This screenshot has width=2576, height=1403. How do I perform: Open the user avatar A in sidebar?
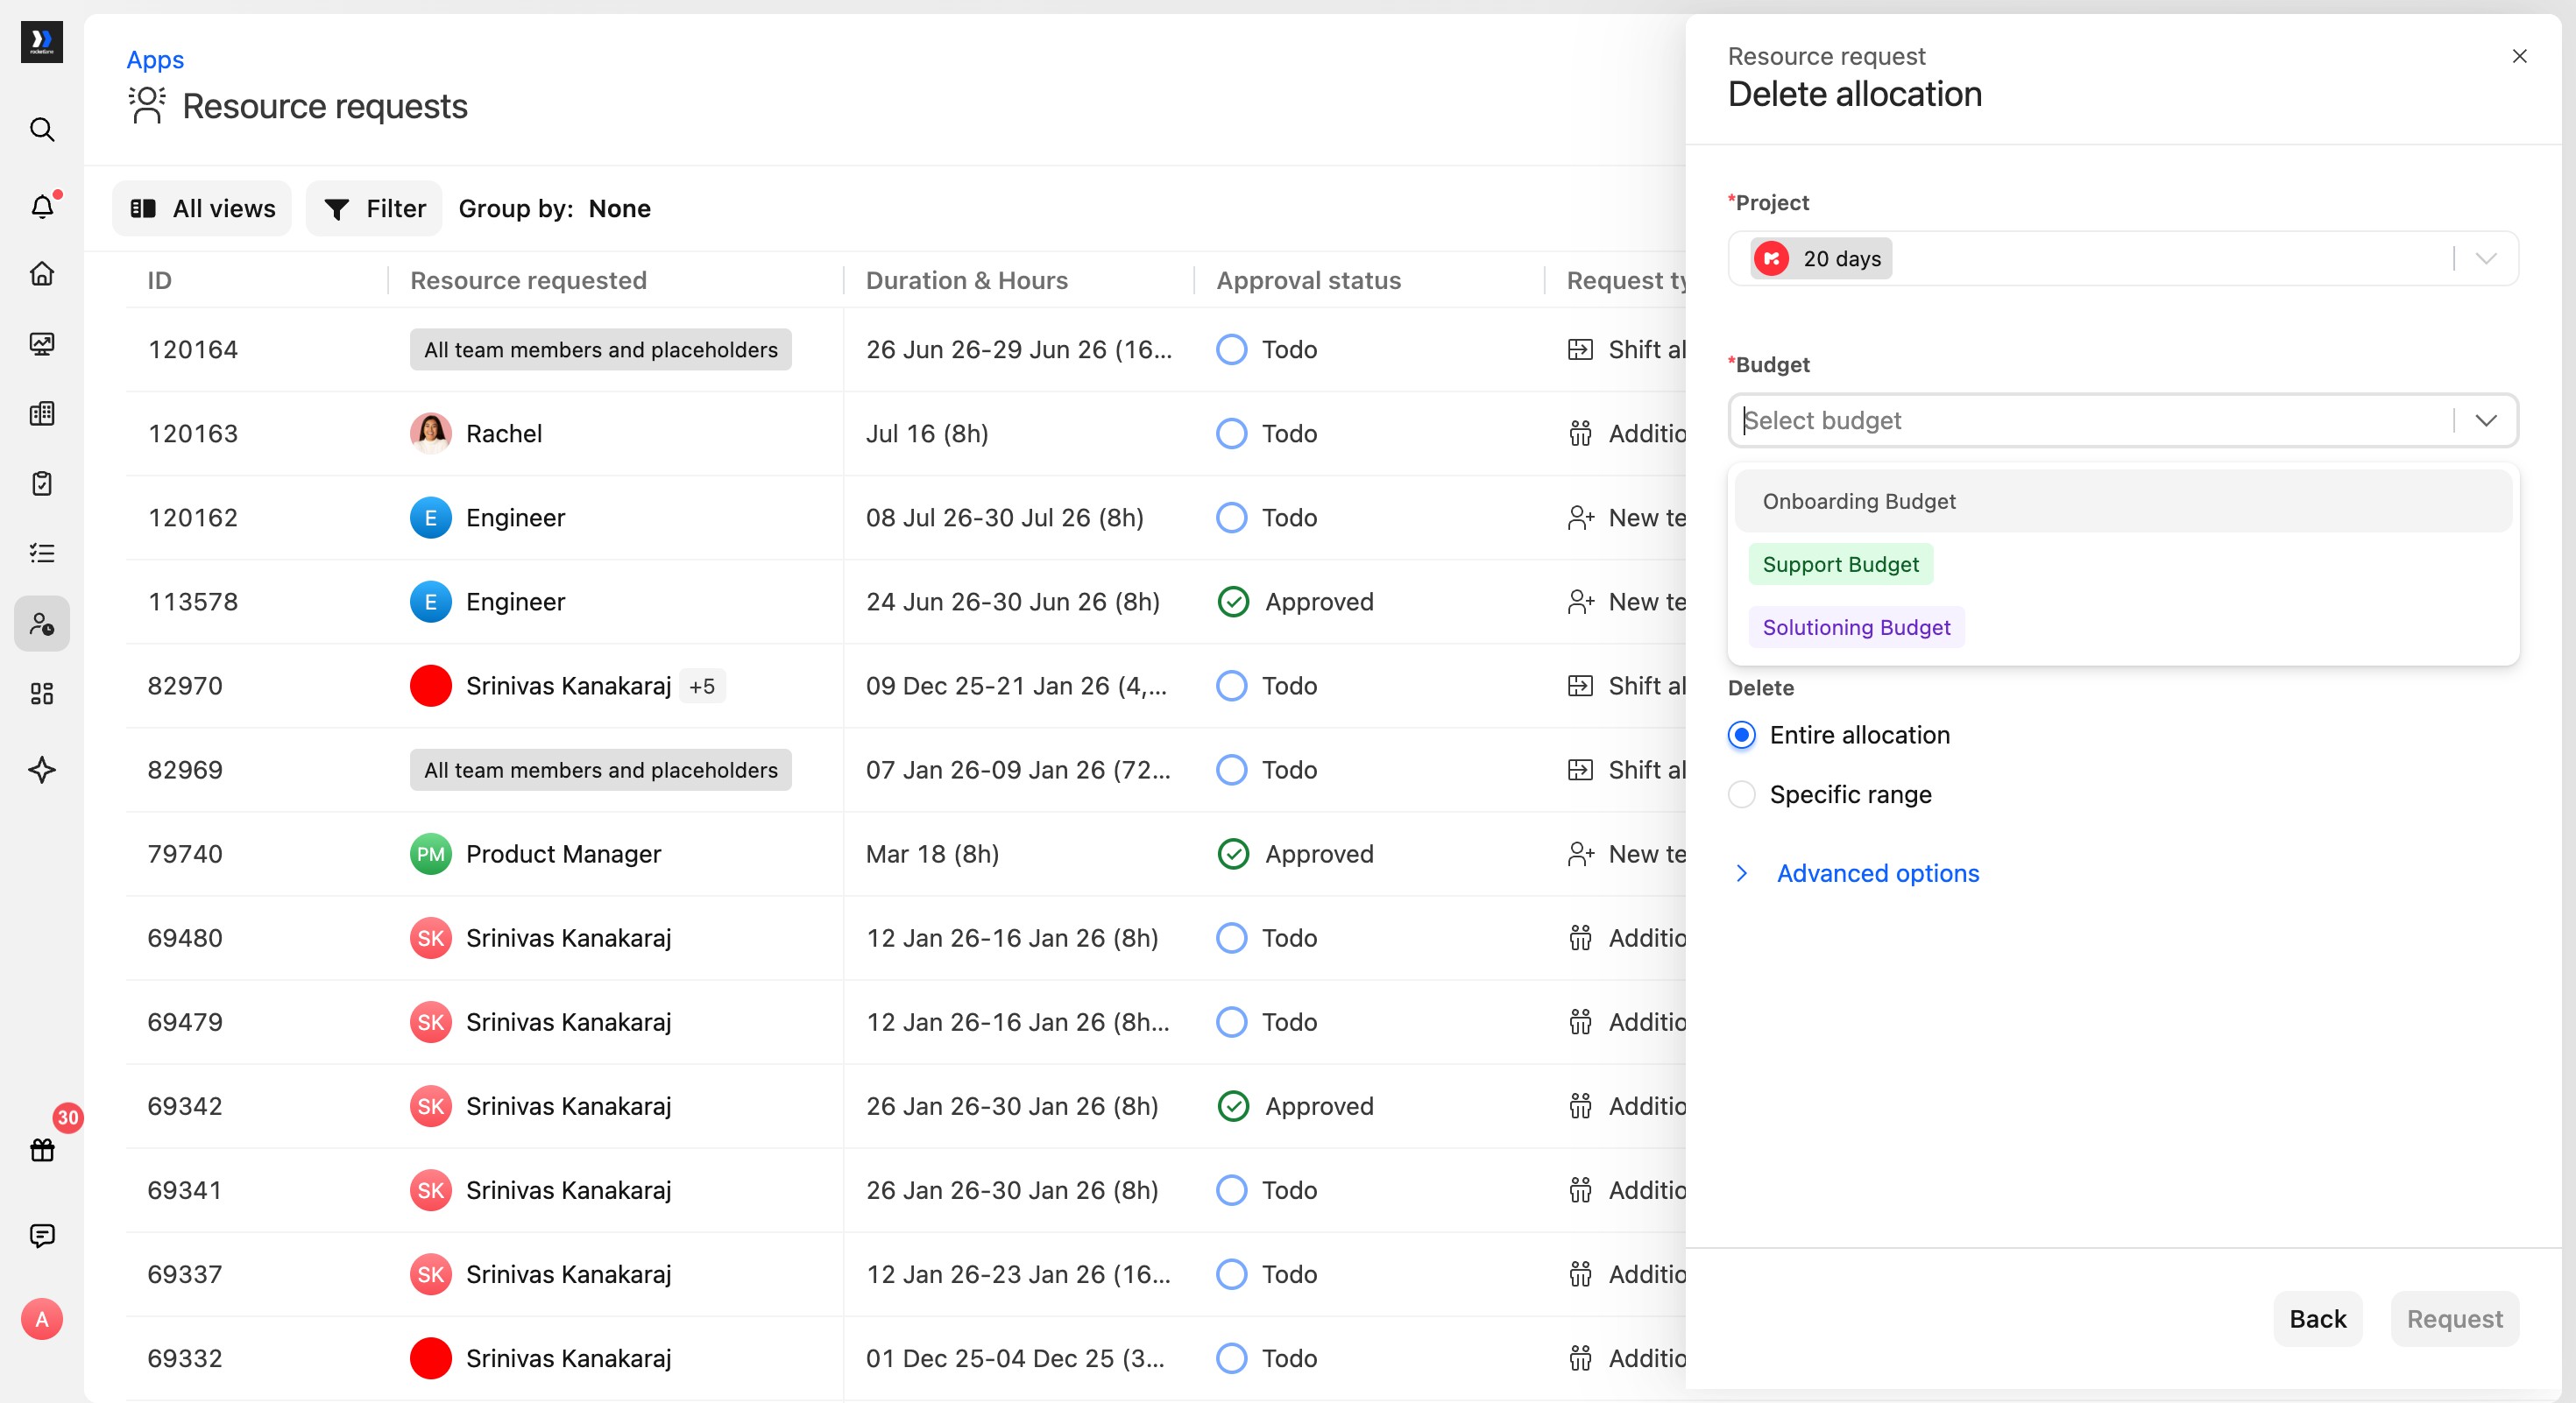coord(42,1320)
